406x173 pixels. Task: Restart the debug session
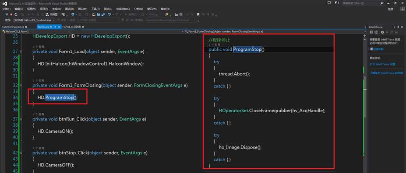click(x=16, y=14)
